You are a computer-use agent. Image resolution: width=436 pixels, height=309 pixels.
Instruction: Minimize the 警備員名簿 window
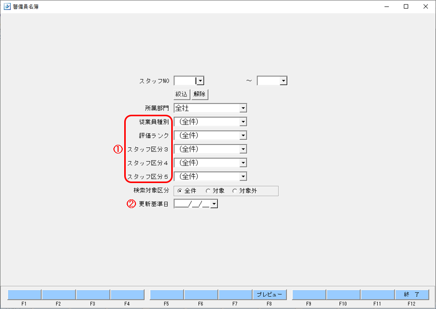pos(387,7)
